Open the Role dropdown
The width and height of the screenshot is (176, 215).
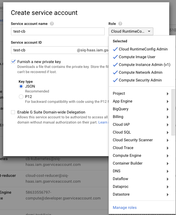pos(131,31)
